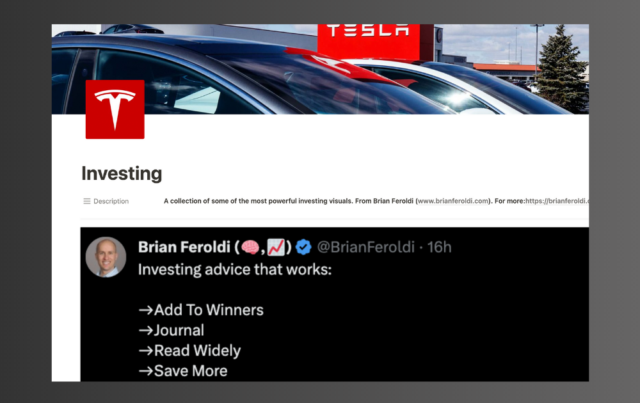Click the chart emoji next to name
Image resolution: width=640 pixels, height=403 pixels.
tap(276, 247)
